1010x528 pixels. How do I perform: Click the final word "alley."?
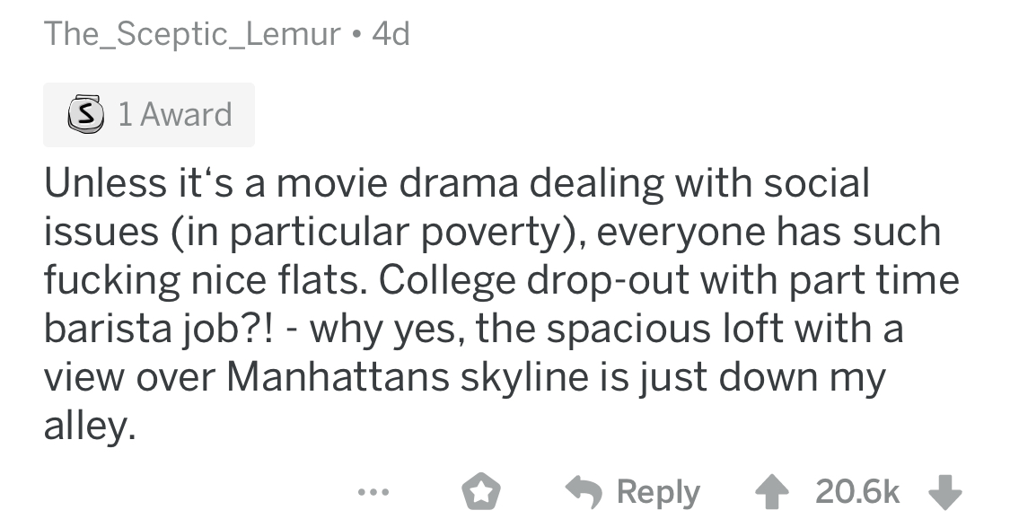(x=90, y=424)
